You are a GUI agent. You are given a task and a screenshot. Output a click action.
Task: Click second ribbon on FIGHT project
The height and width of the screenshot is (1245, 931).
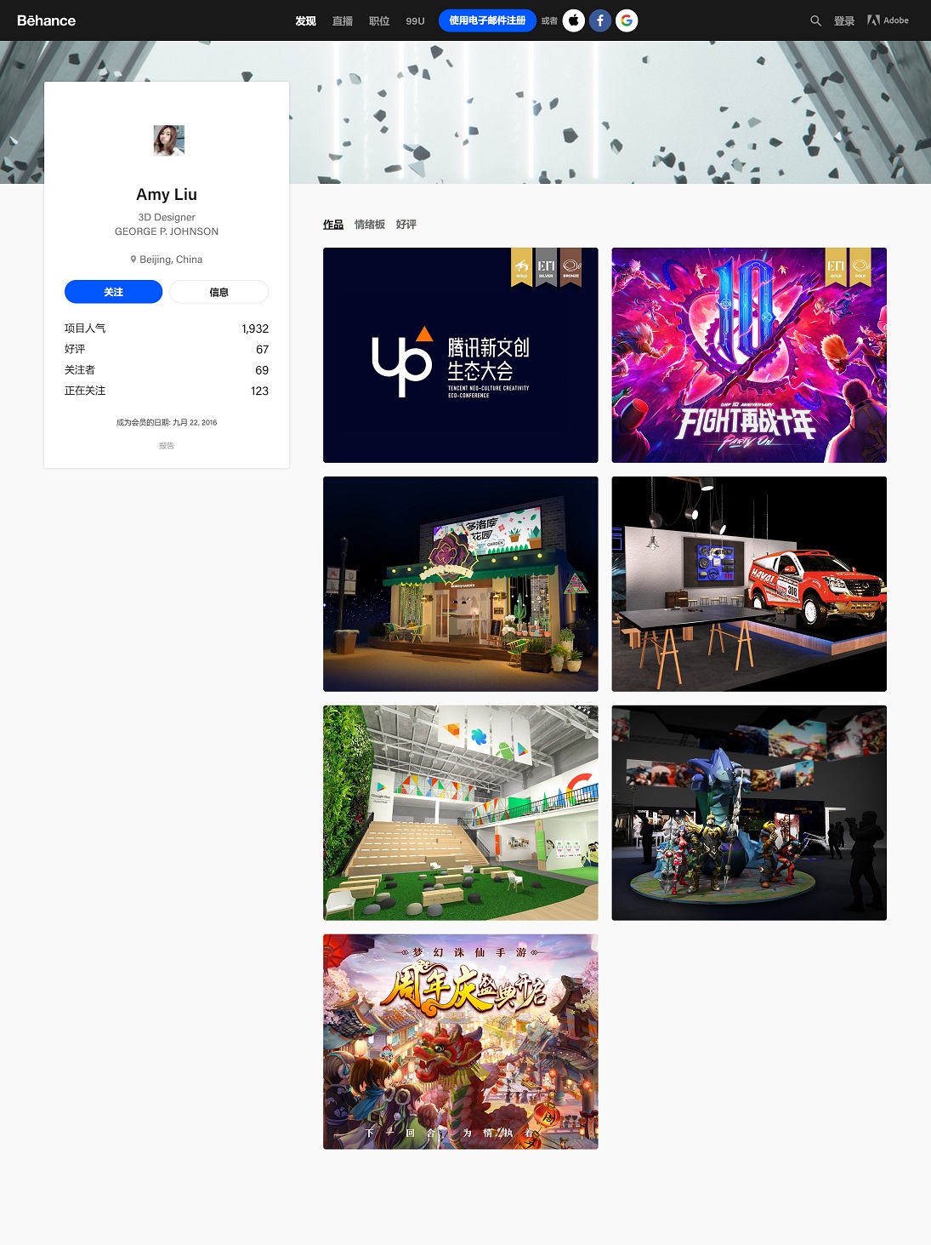click(860, 267)
